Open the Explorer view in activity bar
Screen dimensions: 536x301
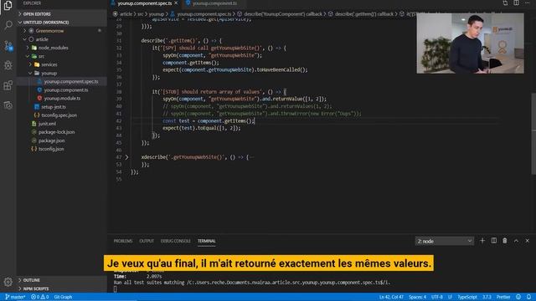click(8, 6)
